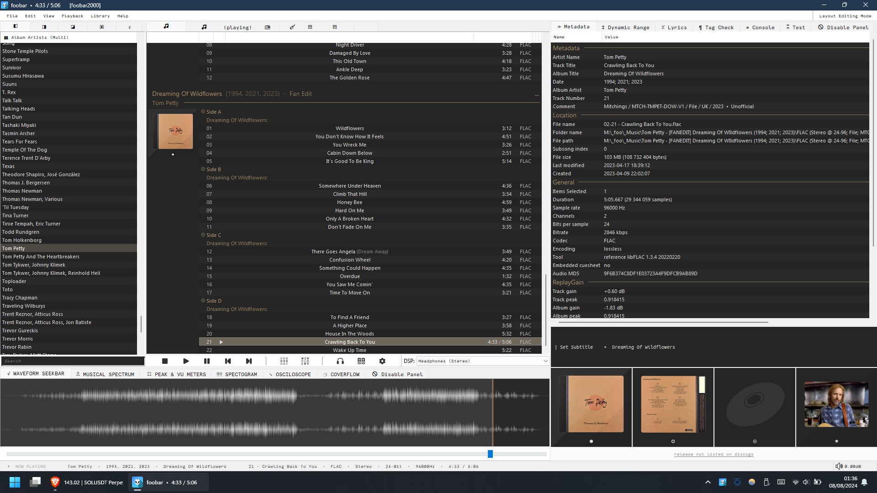Switch to Peak & VU Meters tab
The image size is (877, 493).
(x=176, y=374)
